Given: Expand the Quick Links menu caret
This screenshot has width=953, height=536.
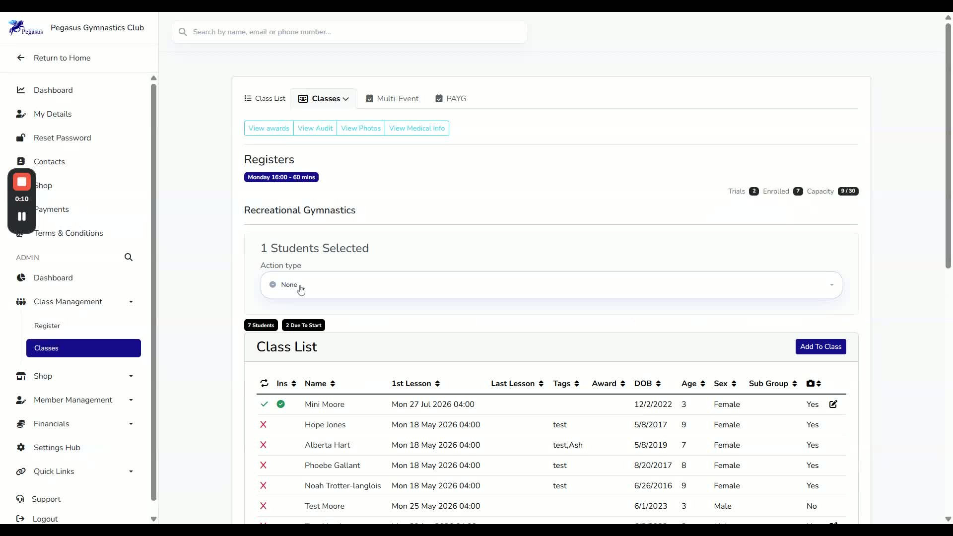Looking at the screenshot, I should click(x=131, y=471).
